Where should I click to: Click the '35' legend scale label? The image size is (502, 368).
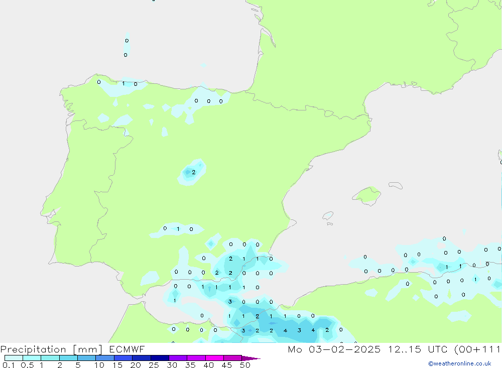point(190,365)
